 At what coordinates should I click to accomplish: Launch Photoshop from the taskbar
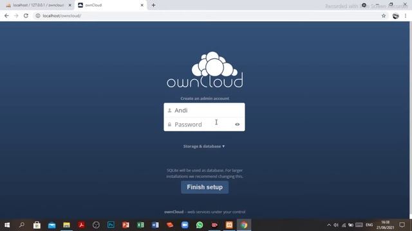111,225
